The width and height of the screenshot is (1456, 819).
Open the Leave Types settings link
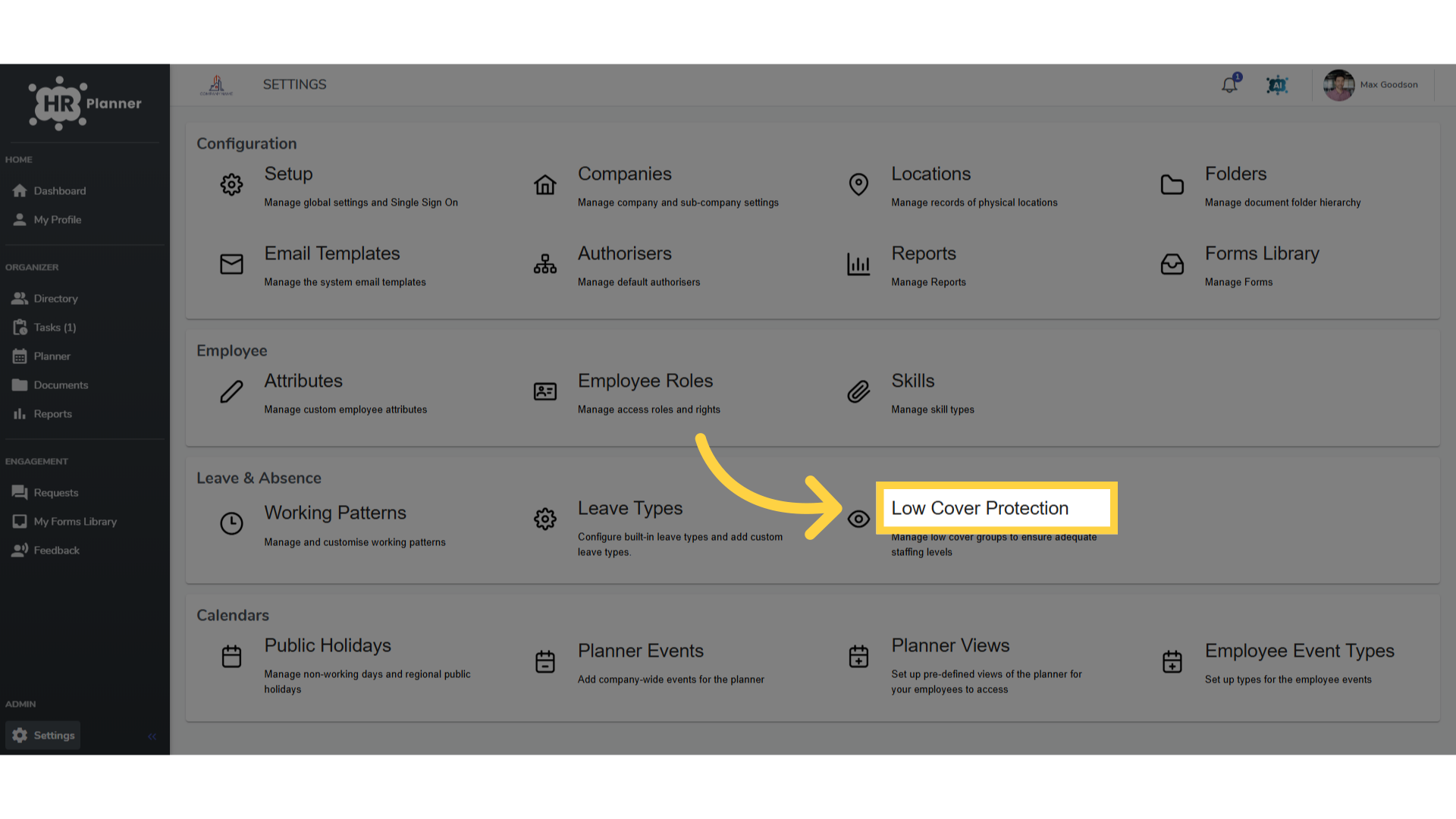tap(630, 508)
